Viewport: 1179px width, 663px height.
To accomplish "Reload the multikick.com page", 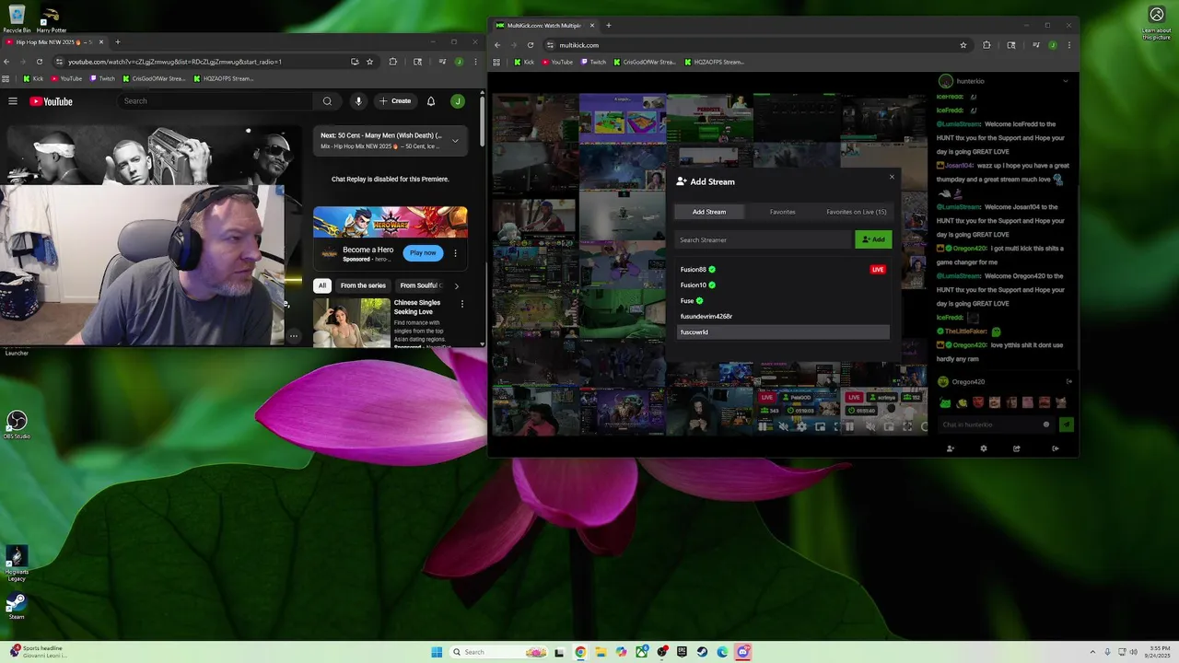I will [531, 45].
